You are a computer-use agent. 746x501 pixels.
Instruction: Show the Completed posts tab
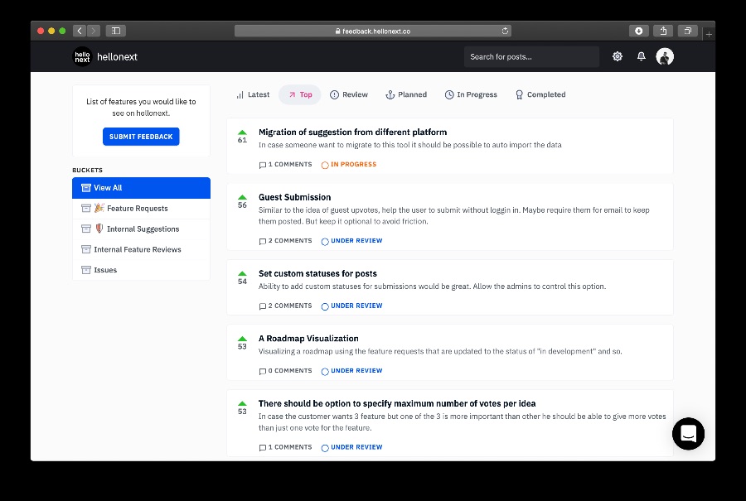pyautogui.click(x=540, y=94)
